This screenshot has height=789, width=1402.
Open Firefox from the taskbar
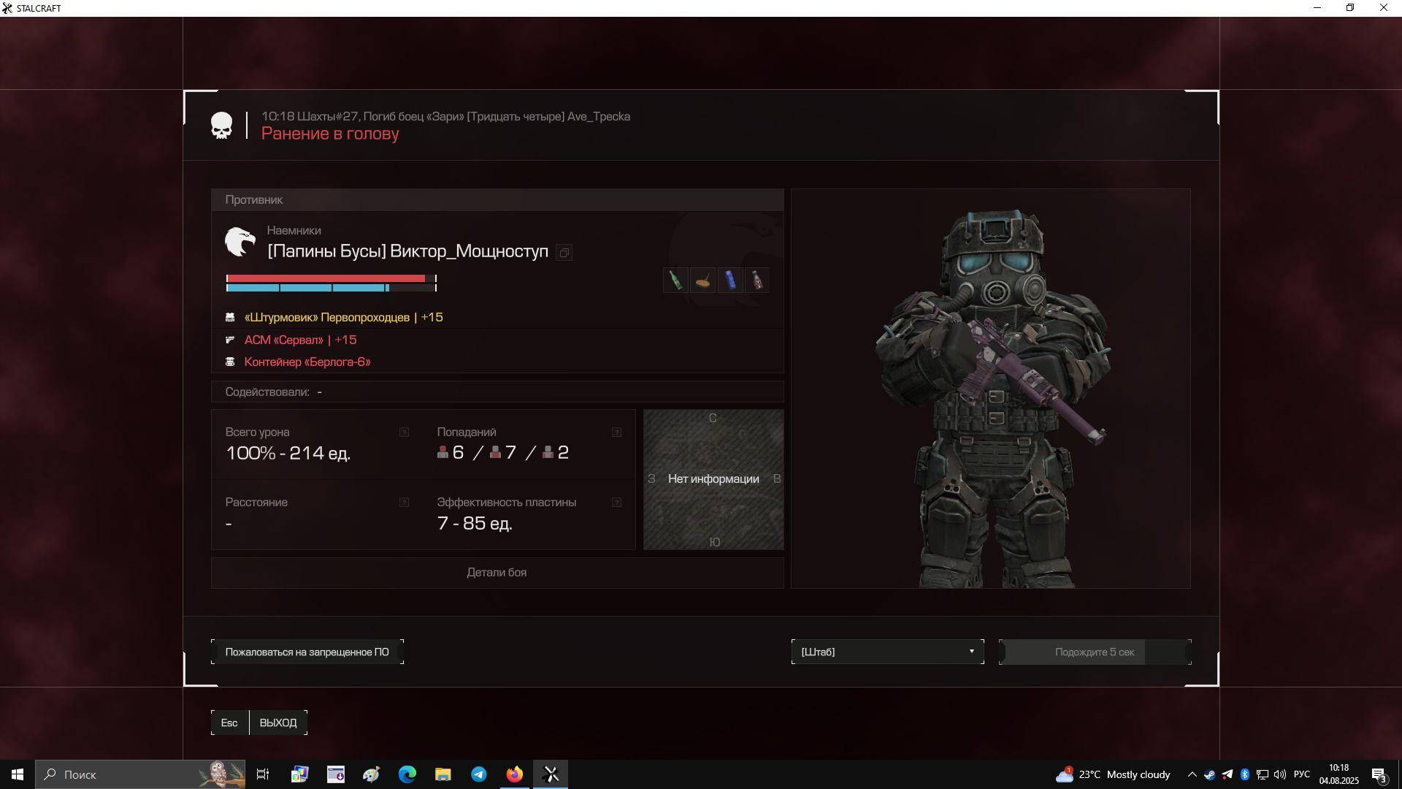(515, 774)
